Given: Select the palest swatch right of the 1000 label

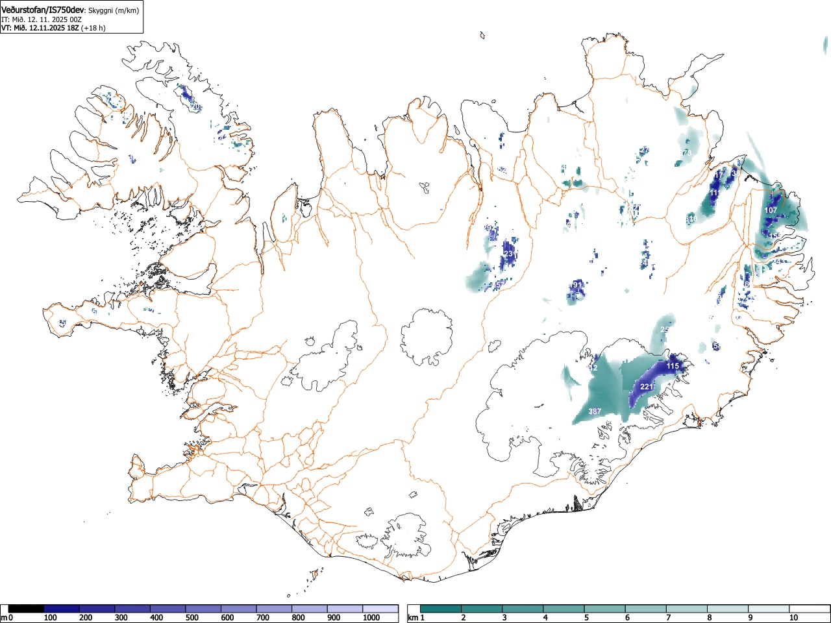Looking at the screenshot, I should pyautogui.click(x=381, y=609).
